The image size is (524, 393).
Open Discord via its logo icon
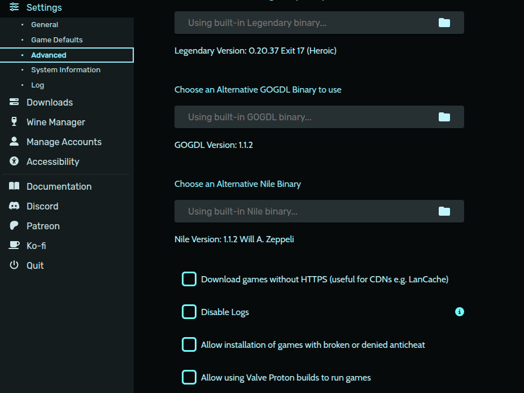(x=14, y=206)
